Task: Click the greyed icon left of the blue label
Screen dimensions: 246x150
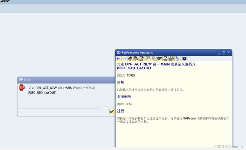Action: (x=154, y=59)
